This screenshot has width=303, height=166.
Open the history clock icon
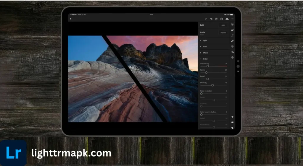pyautogui.click(x=233, y=58)
